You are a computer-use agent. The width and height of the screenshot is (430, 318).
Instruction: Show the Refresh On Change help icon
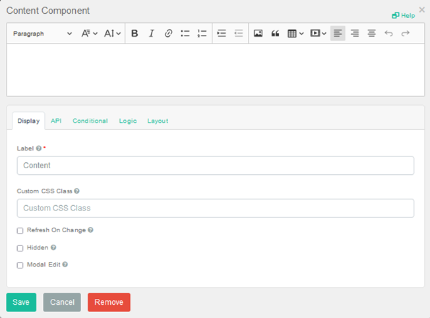90,230
